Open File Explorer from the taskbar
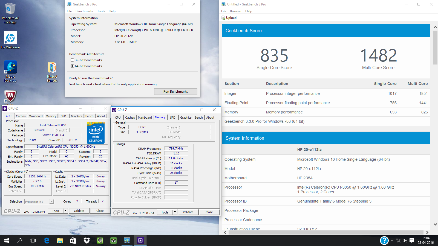Image resolution: width=438 pixels, height=246 pixels. (x=60, y=241)
